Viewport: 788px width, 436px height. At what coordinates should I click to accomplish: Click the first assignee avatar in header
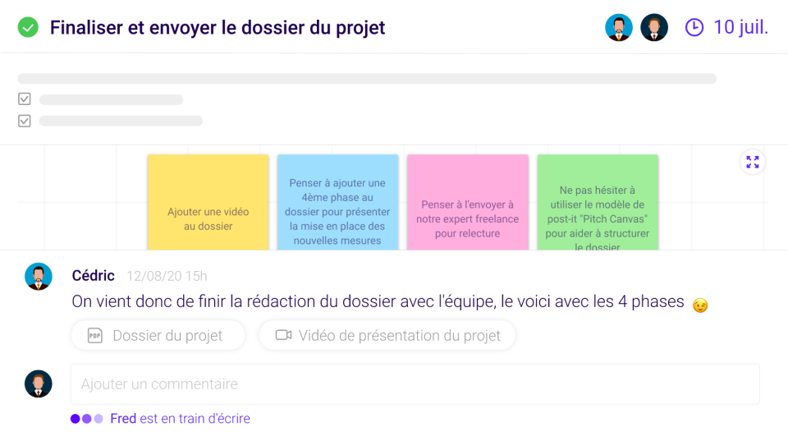click(619, 28)
